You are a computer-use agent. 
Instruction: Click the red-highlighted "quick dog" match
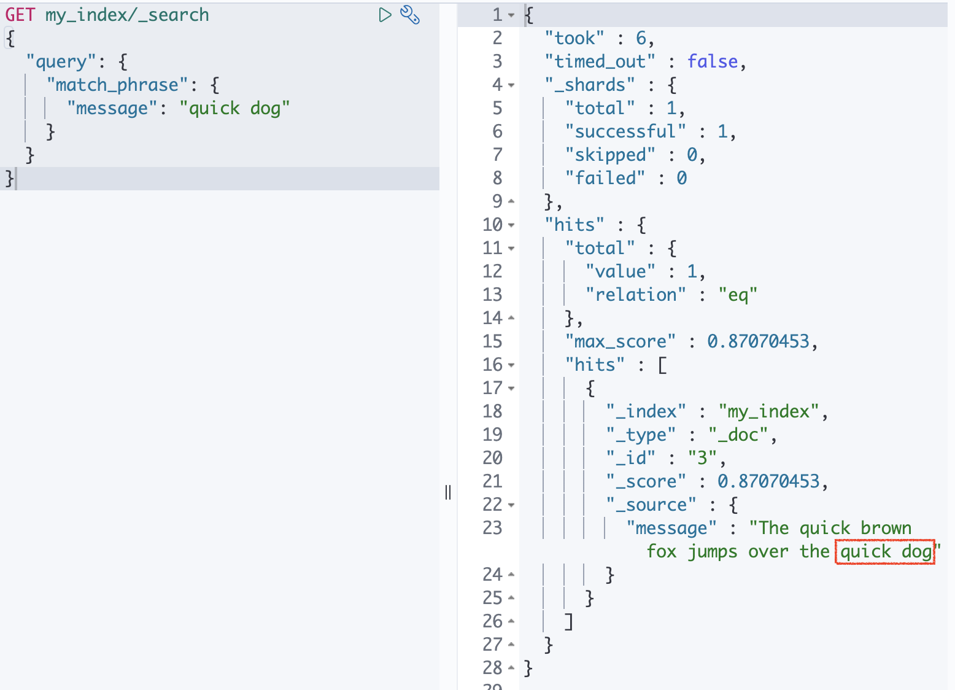[x=884, y=551]
